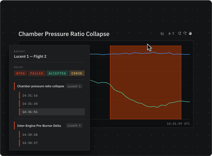Image resolution: width=212 pixels, height=156 pixels.
Task: Click the line chart icon in the toolbar
Action: 162,33
